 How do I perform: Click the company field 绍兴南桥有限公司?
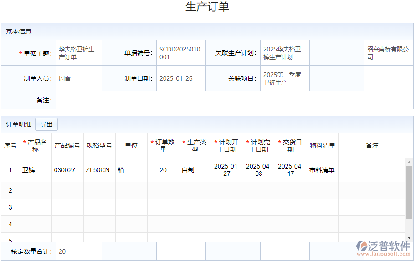tap(388, 53)
